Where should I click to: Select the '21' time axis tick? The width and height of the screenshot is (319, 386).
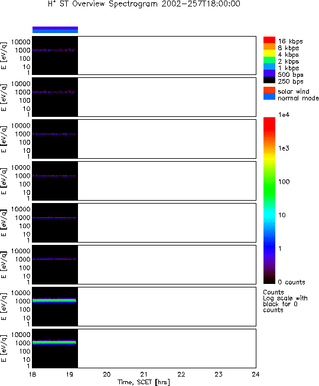point(144,374)
